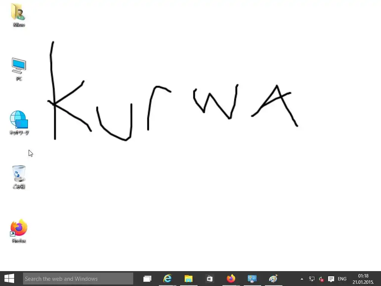Open Task View from the taskbar

[x=147, y=279]
